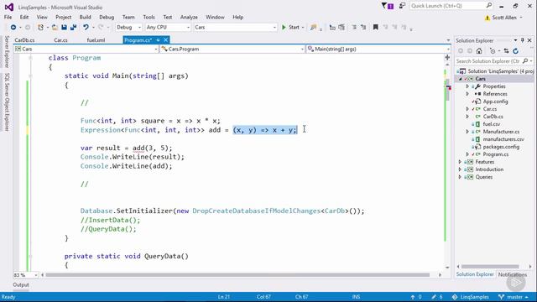Image resolution: width=537 pixels, height=302 pixels.
Task: Switch to the CarDb.cs tab
Action: [x=24, y=40]
